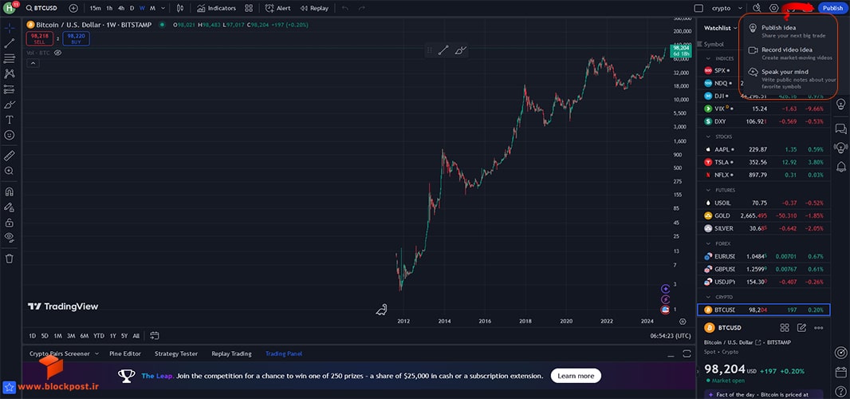The height and width of the screenshot is (399, 850).
Task: Open chart settings hexagon icon
Action: click(x=774, y=8)
